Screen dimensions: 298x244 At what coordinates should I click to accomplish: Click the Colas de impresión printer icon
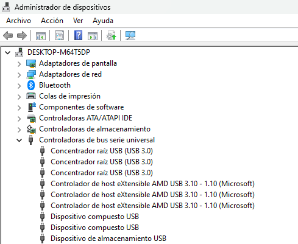point(31,96)
